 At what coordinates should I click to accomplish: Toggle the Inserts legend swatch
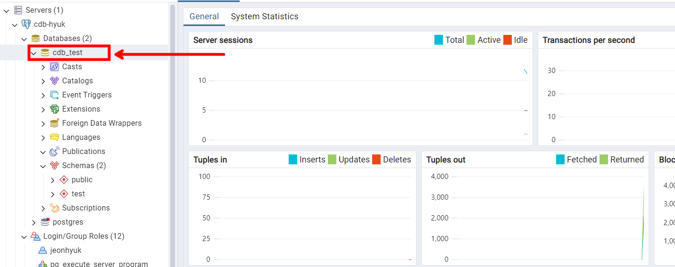coord(293,160)
